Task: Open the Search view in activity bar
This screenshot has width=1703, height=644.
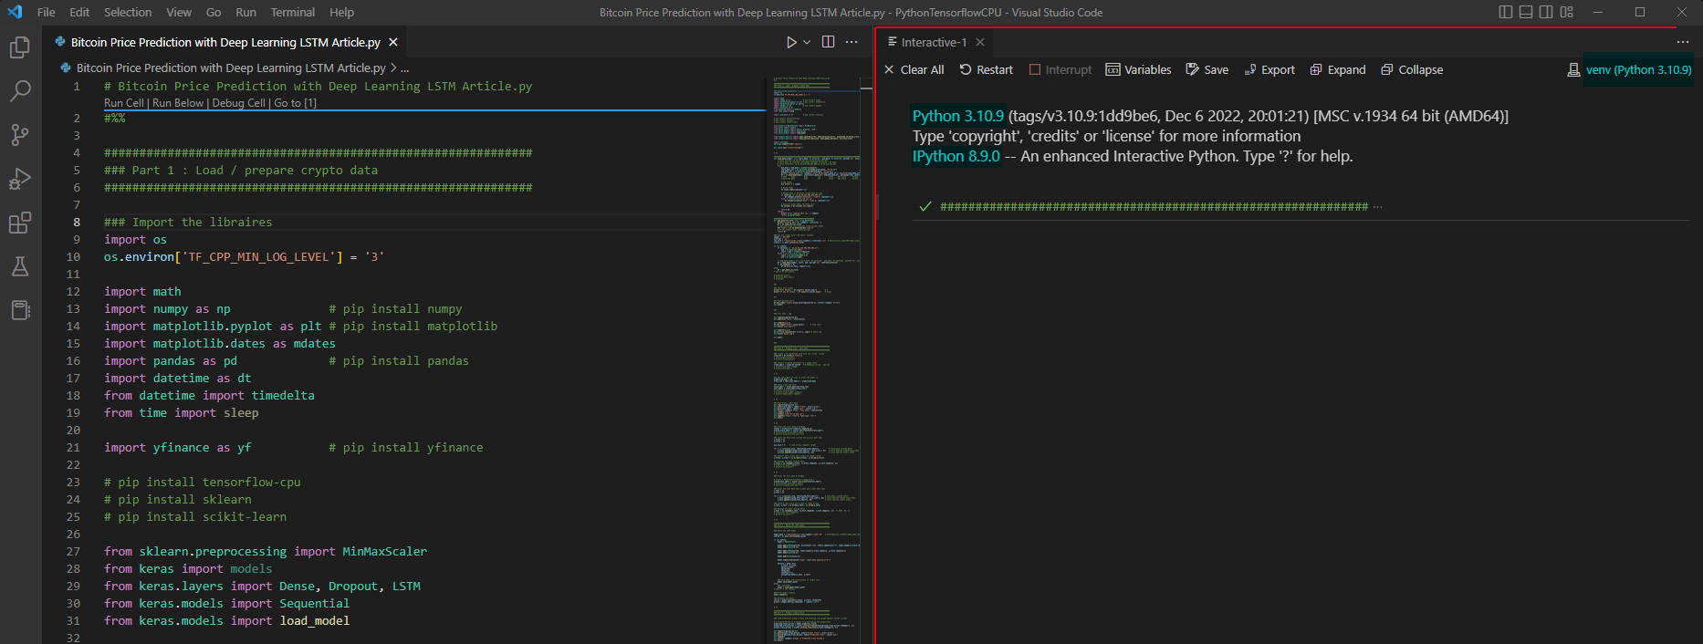Action: (x=20, y=90)
